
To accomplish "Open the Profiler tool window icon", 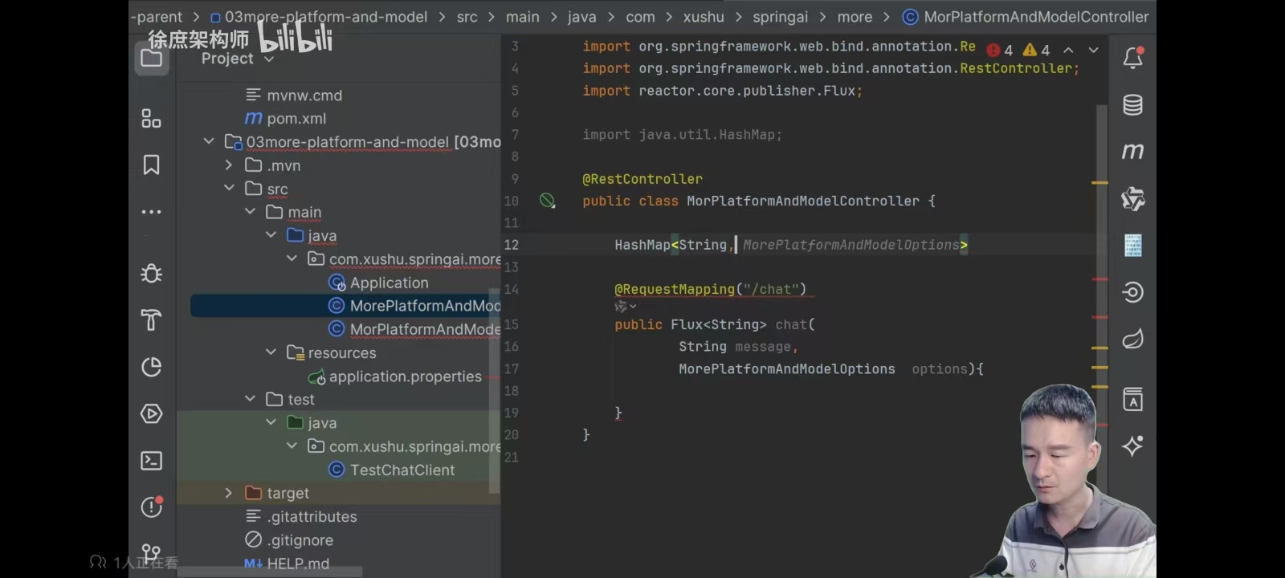I will coord(151,367).
